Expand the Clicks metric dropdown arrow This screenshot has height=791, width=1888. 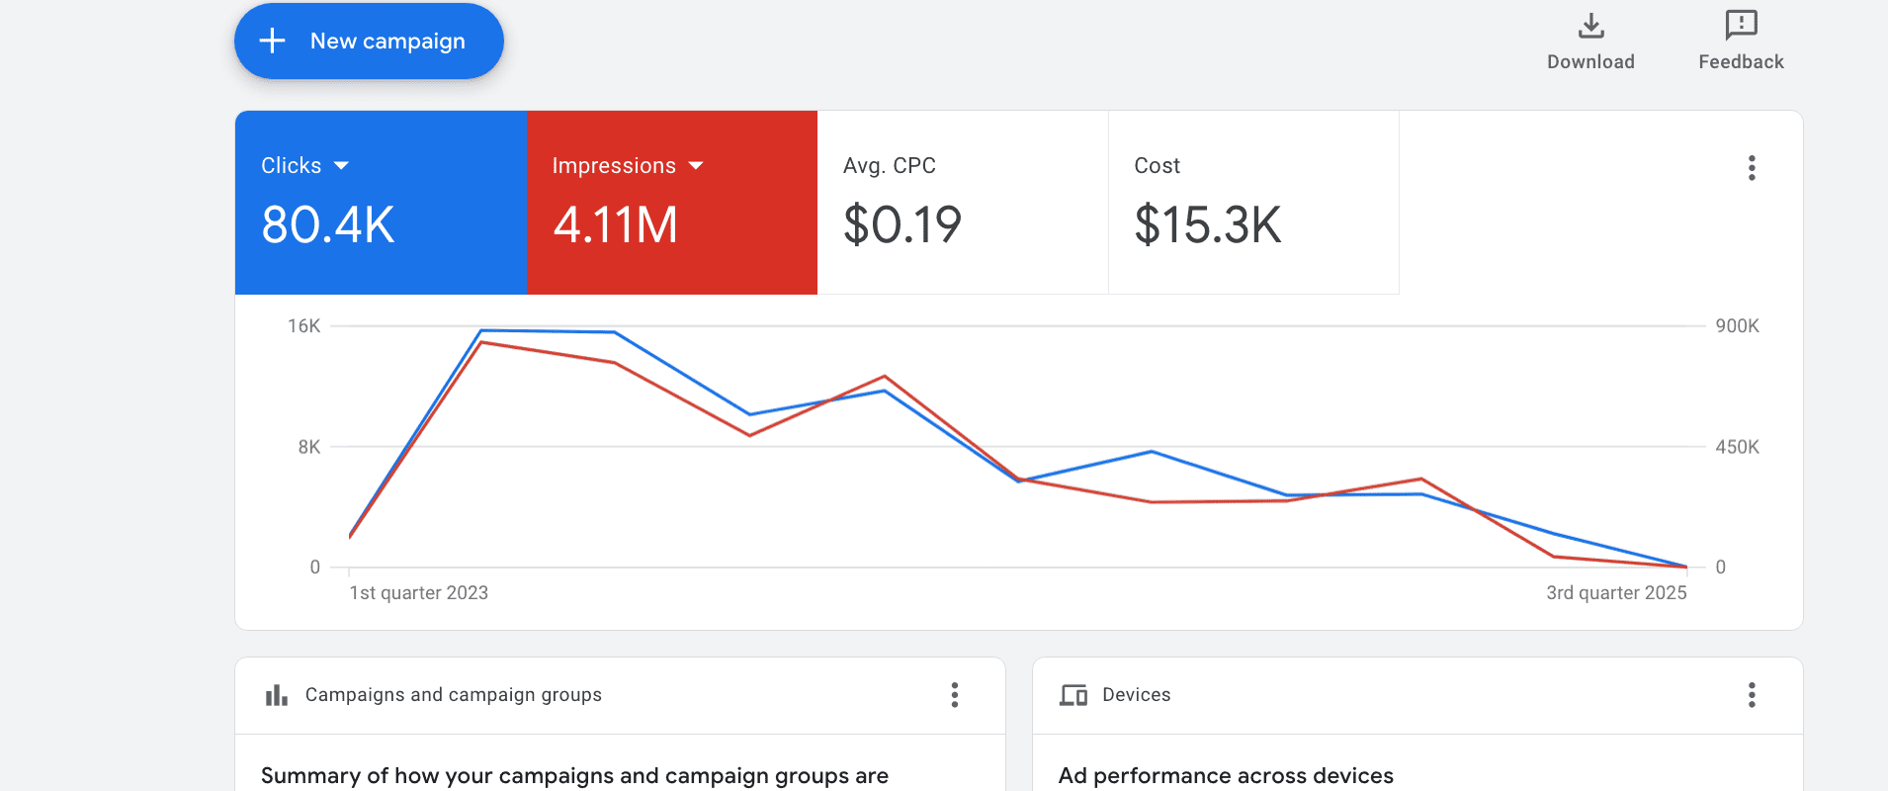341,166
